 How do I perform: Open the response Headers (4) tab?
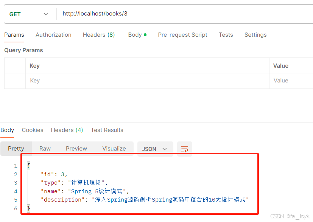tap(67, 130)
